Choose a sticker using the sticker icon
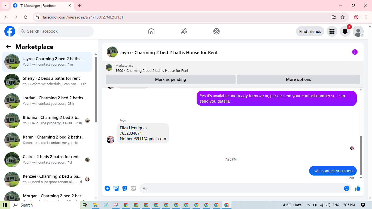This screenshot has width=372, height=209. (125, 188)
